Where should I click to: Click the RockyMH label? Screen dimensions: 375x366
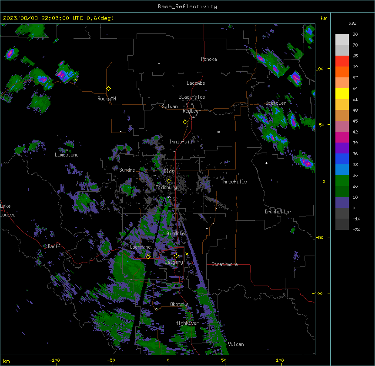pyautogui.click(x=107, y=99)
